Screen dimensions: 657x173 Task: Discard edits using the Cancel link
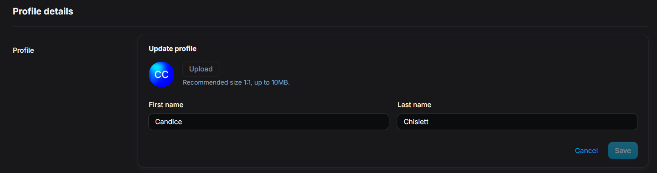pos(586,150)
